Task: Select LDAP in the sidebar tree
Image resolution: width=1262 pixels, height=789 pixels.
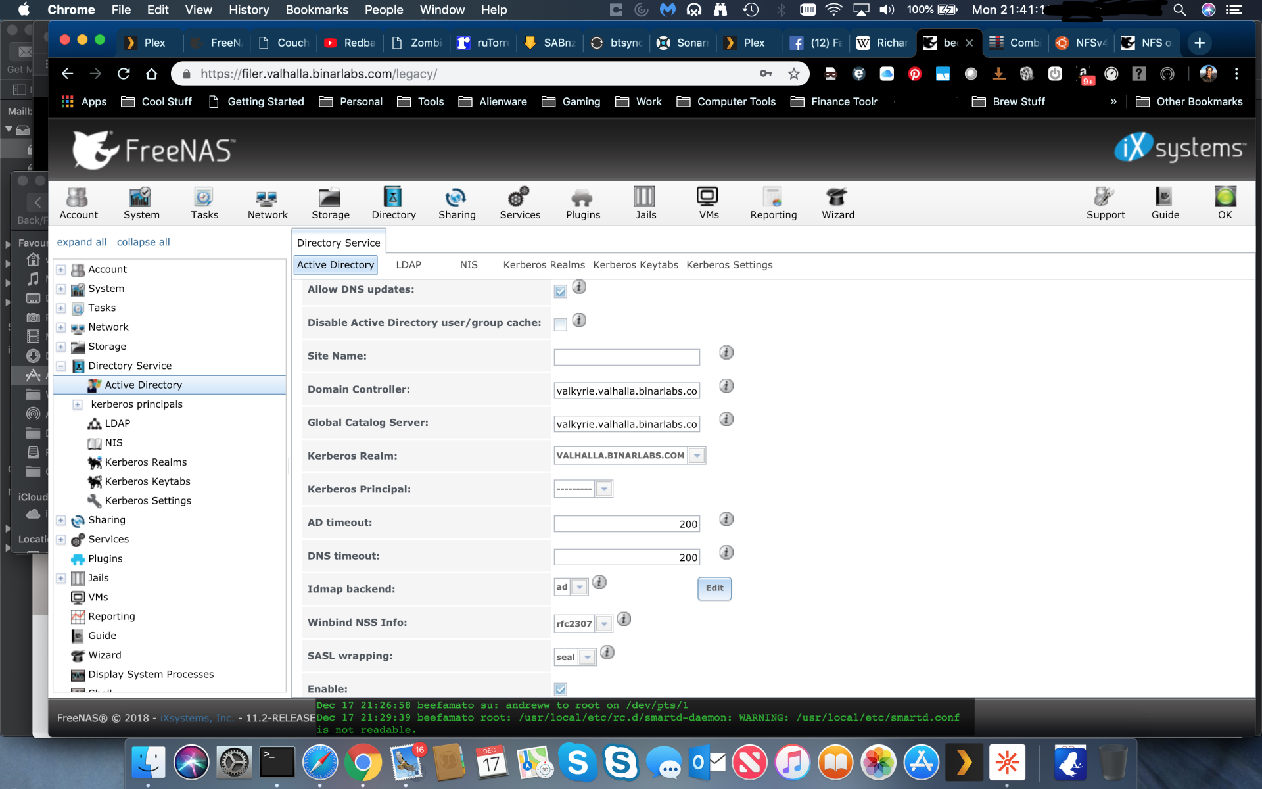Action: point(117,423)
